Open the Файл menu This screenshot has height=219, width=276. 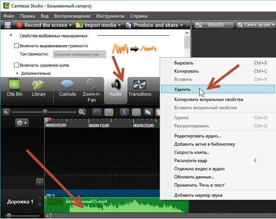pos(9,16)
